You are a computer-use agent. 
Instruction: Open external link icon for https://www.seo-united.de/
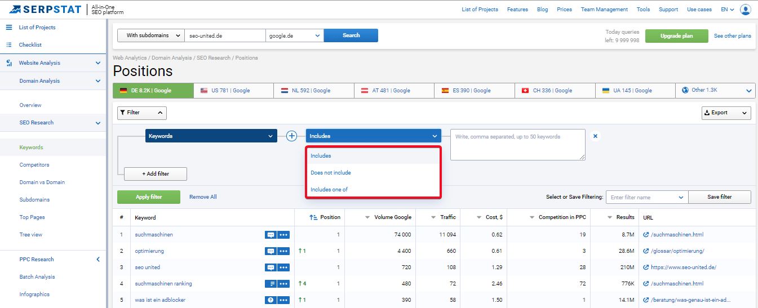pyautogui.click(x=646, y=267)
